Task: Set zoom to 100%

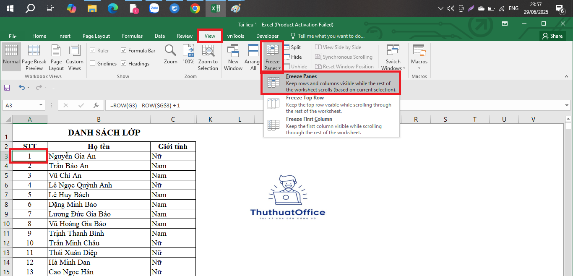Action: click(188, 55)
